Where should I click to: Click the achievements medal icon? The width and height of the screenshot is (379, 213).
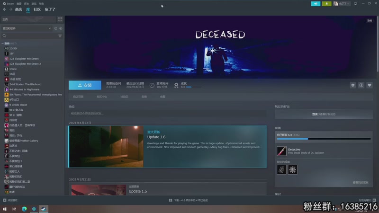click(x=176, y=85)
